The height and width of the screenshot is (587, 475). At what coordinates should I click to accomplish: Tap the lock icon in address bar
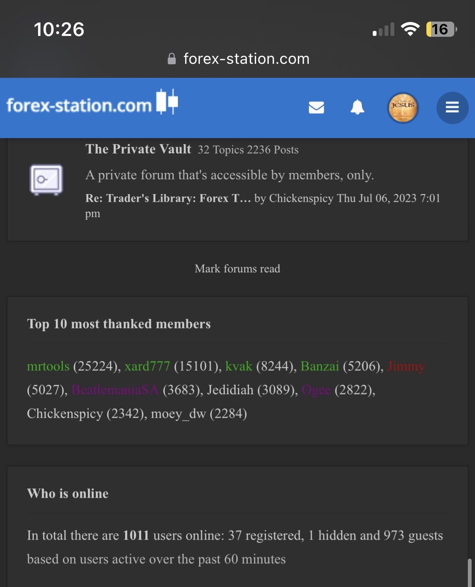[172, 59]
